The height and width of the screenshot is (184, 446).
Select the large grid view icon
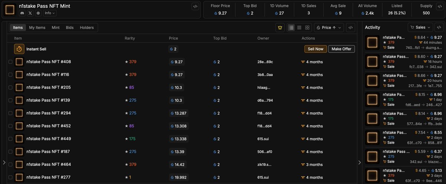coord(307,28)
